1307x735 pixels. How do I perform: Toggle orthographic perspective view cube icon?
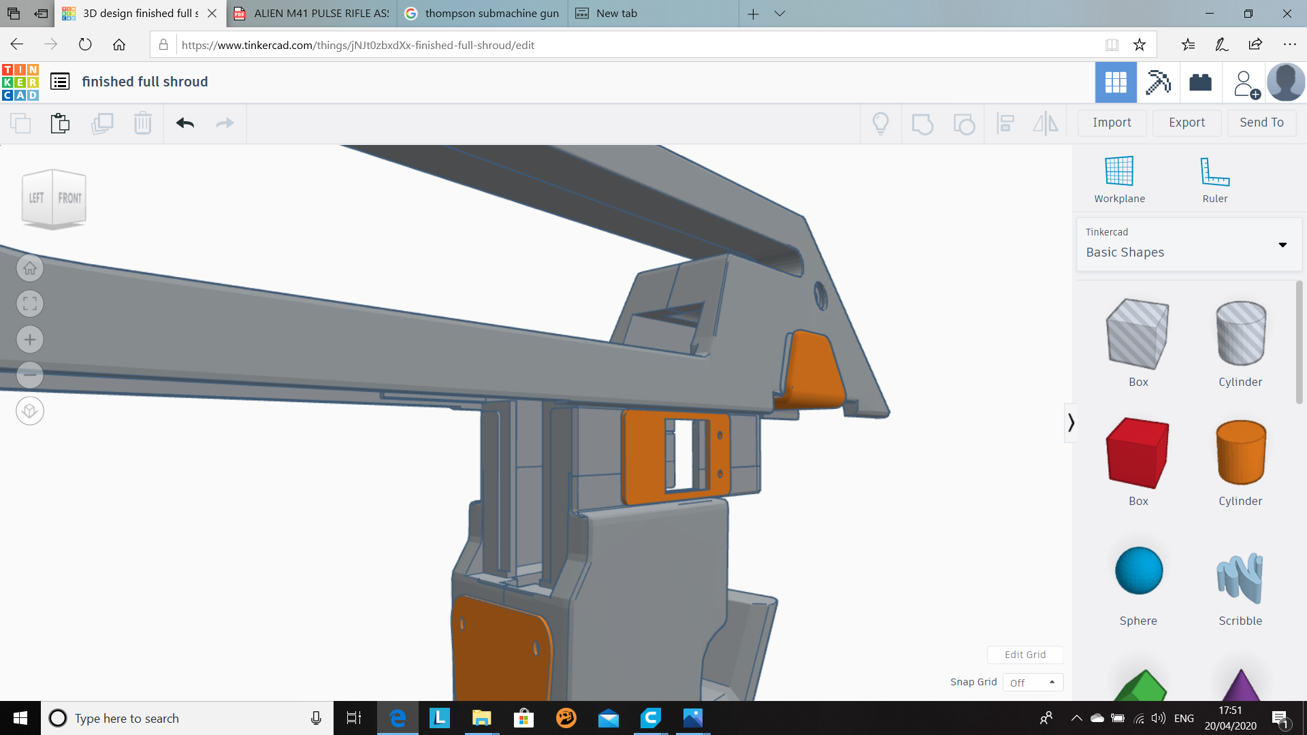pos(30,411)
